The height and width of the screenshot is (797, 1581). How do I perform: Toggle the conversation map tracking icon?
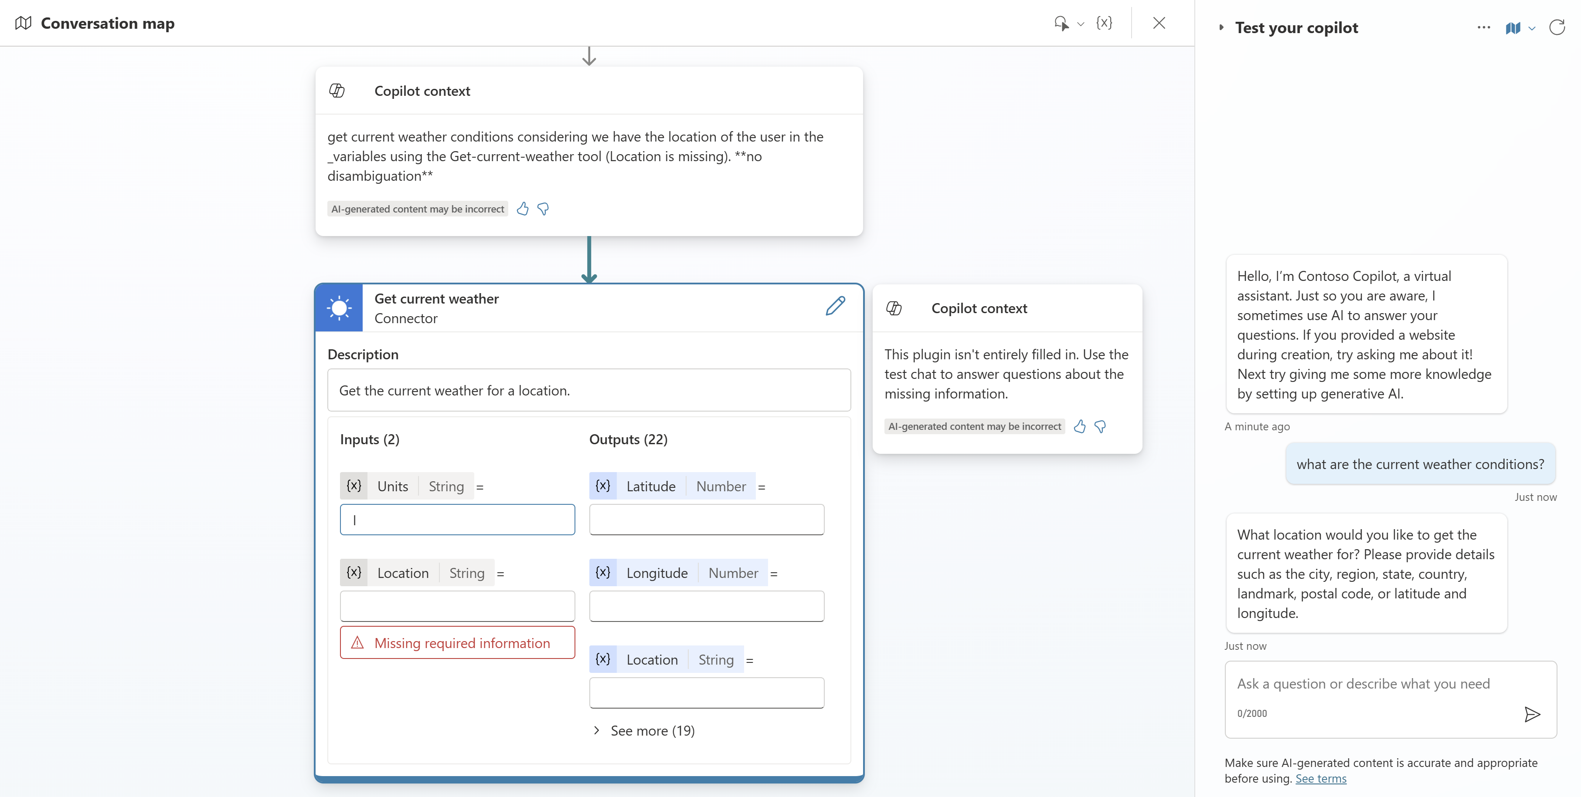coord(1513,28)
